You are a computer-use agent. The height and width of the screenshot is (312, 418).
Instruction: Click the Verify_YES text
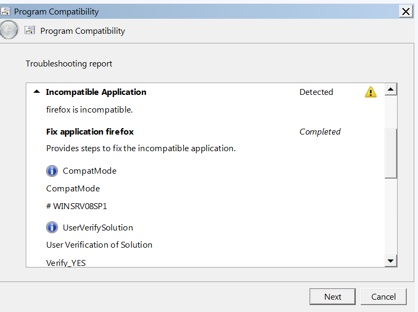tap(66, 263)
